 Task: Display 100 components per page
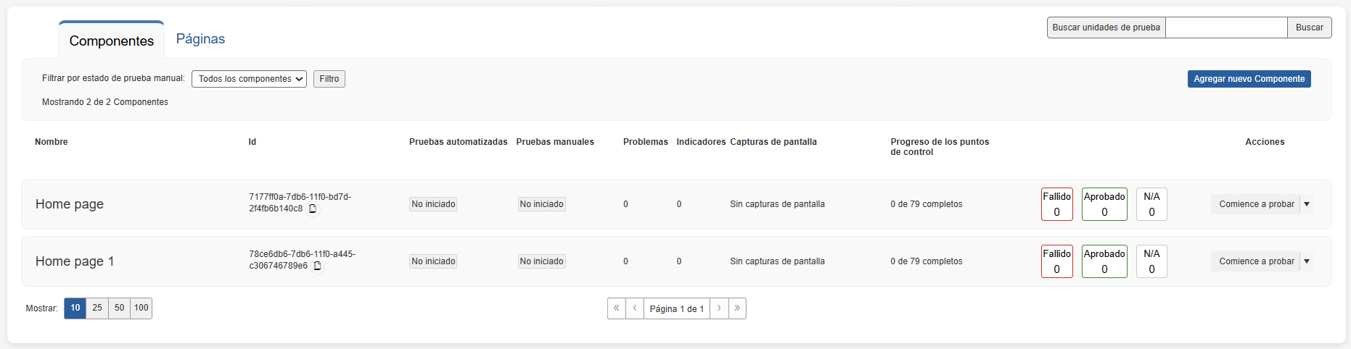pos(141,308)
